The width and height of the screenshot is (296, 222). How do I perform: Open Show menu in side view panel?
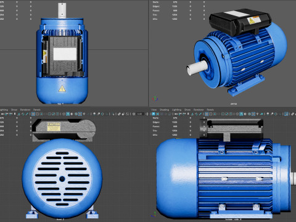coord(187,110)
